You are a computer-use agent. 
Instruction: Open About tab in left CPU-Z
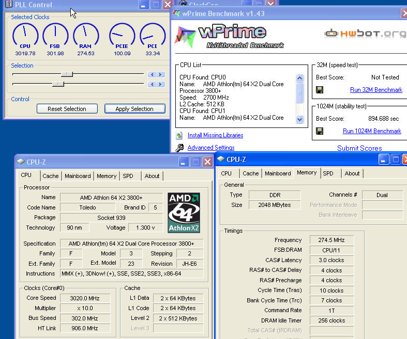(152, 176)
